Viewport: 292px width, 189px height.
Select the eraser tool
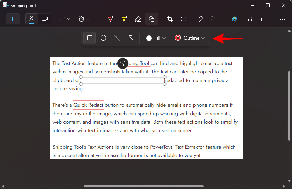click(x=138, y=19)
